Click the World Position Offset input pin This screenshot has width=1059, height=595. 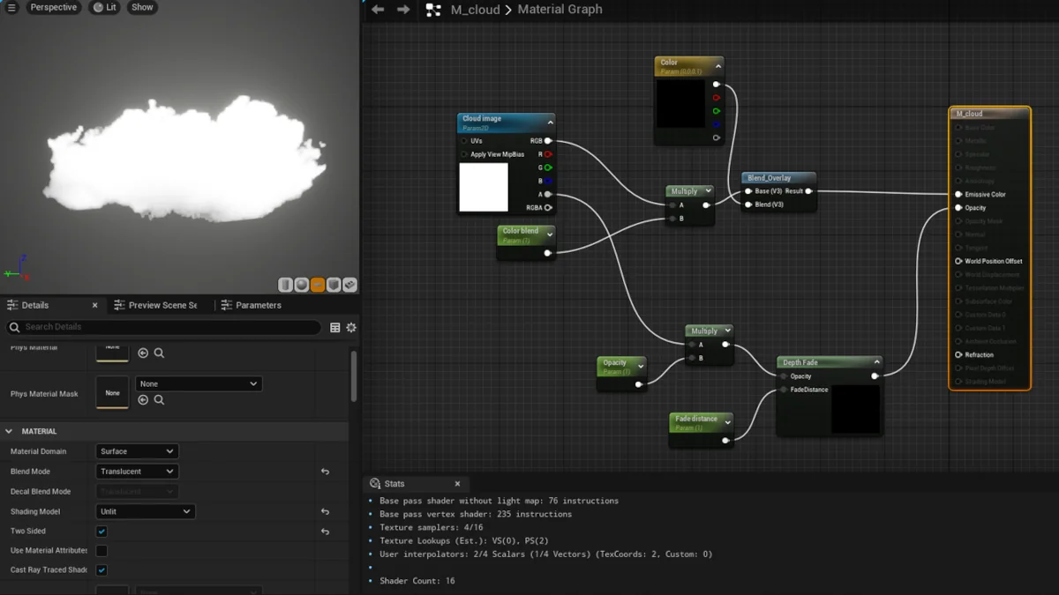pos(958,261)
